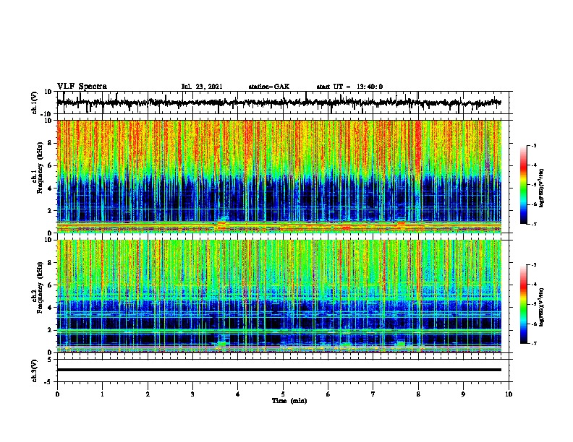Click the ch.2 spectrogram panel
The image size is (573, 442).
coord(279,296)
